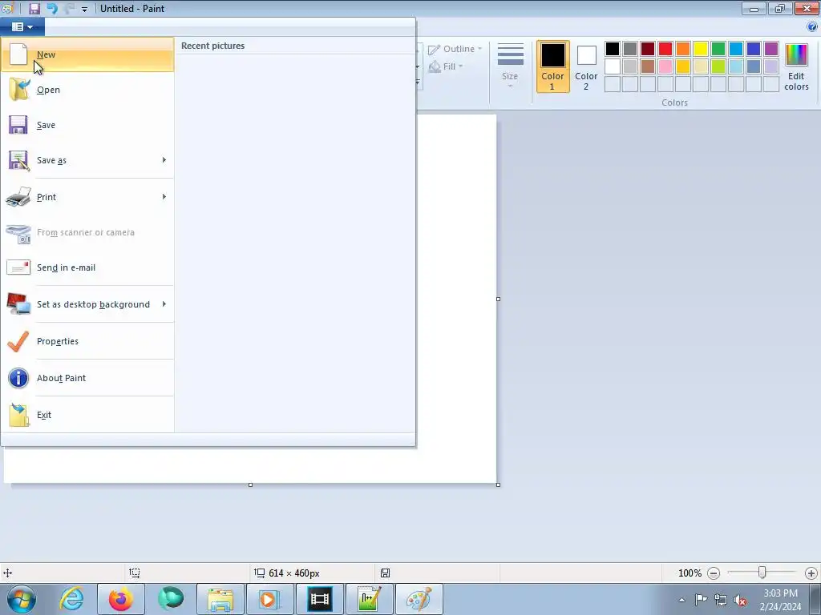Click the muted volume tray icon
The height and width of the screenshot is (615, 821).
click(740, 600)
